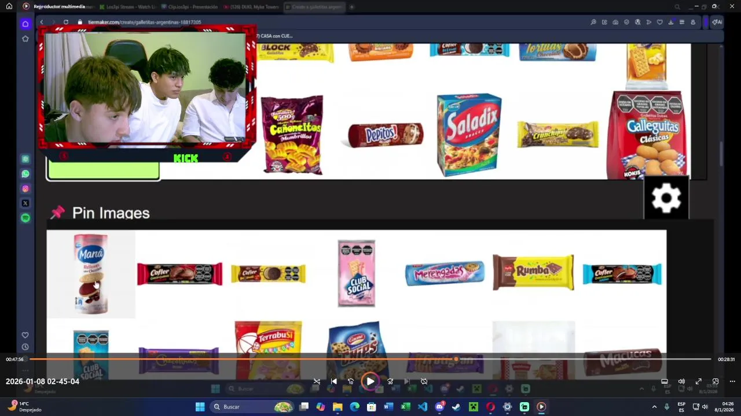
Task: Reload the tiermaker page
Action: tap(66, 22)
